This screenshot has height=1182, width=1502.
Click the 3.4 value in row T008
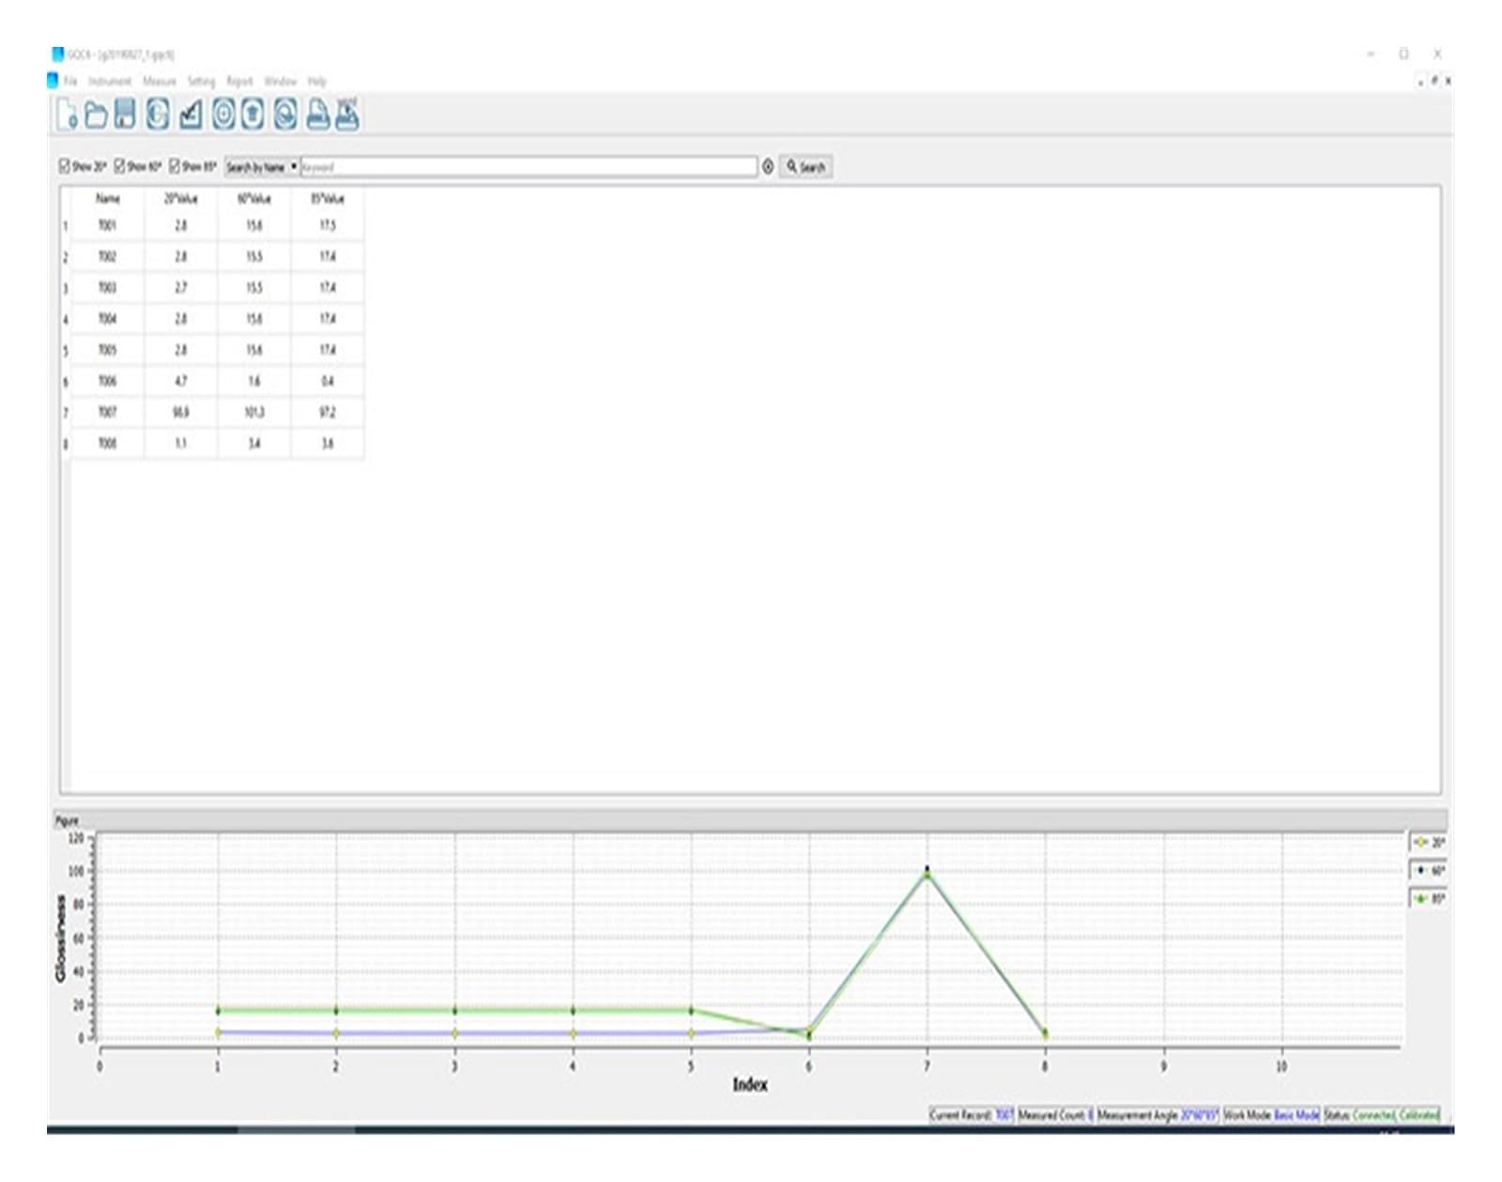[253, 443]
